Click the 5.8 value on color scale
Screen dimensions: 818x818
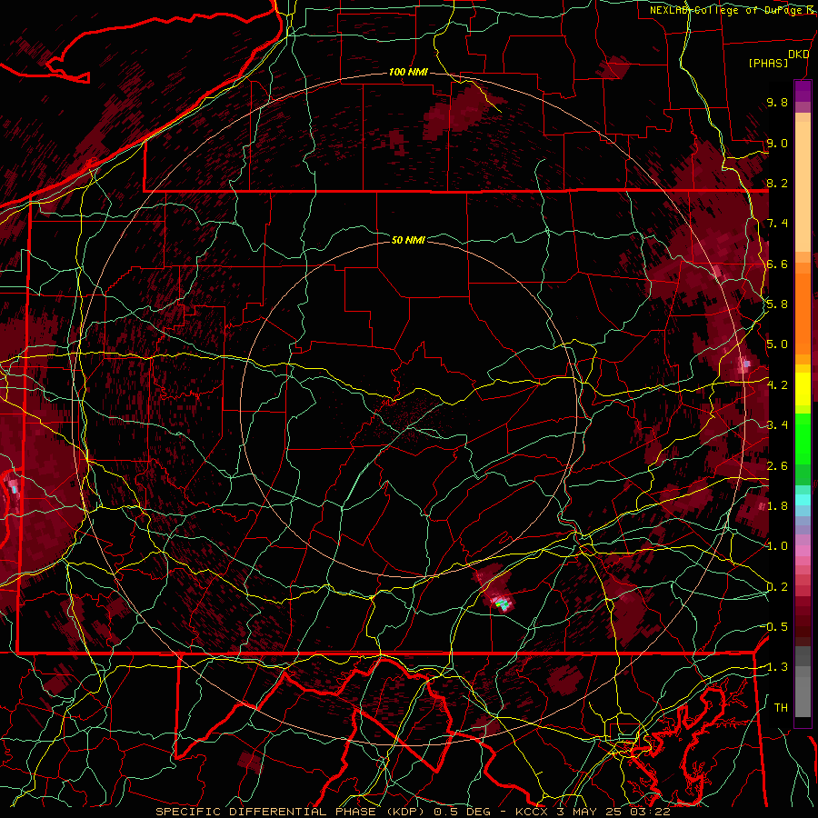(777, 304)
